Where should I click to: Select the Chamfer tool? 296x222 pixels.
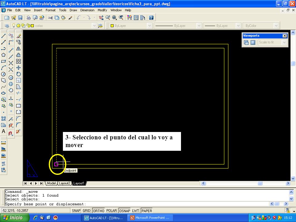point(18,118)
